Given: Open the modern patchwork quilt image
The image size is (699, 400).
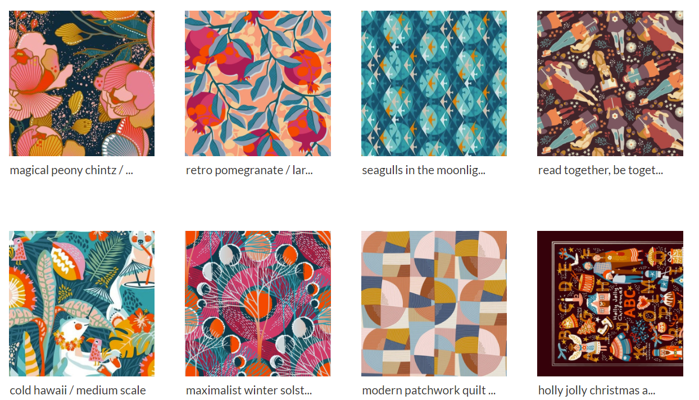Looking at the screenshot, I should pyautogui.click(x=434, y=303).
